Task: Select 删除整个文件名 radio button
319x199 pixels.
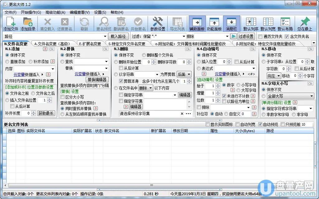Action: (x=144, y=55)
